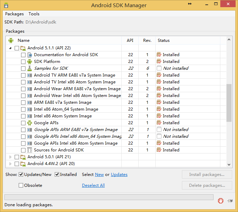Click the Android robot icon in Name header

[11, 40]
